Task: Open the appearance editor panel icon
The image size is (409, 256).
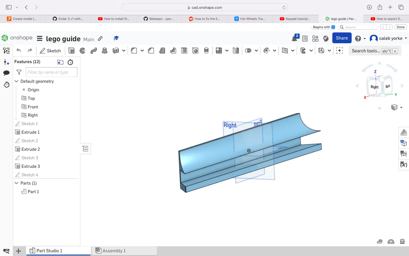Action: [x=404, y=133]
